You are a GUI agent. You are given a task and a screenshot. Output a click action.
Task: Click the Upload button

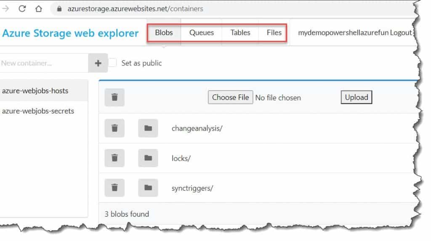pyautogui.click(x=357, y=97)
